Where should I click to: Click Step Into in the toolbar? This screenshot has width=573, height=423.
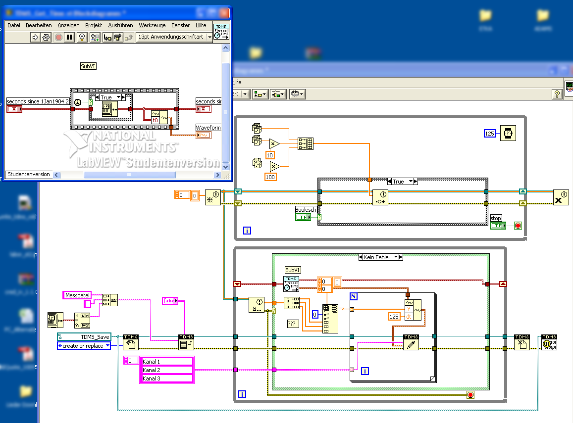[x=107, y=37]
